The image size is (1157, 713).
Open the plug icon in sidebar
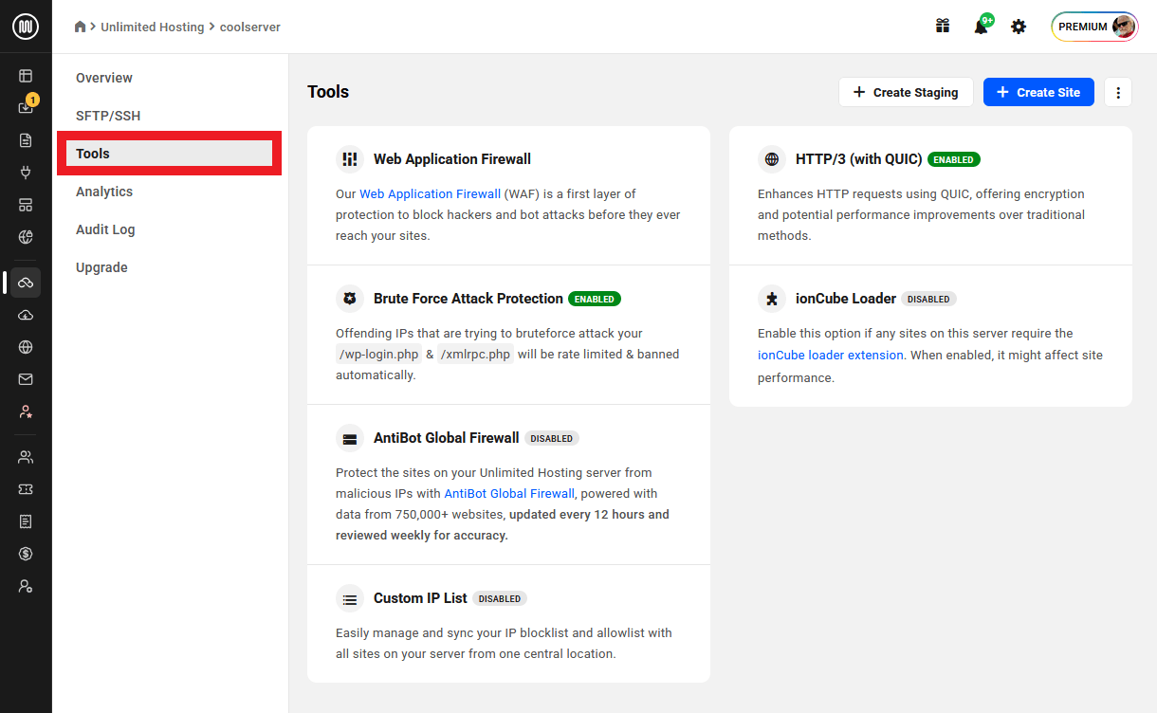pyautogui.click(x=26, y=173)
